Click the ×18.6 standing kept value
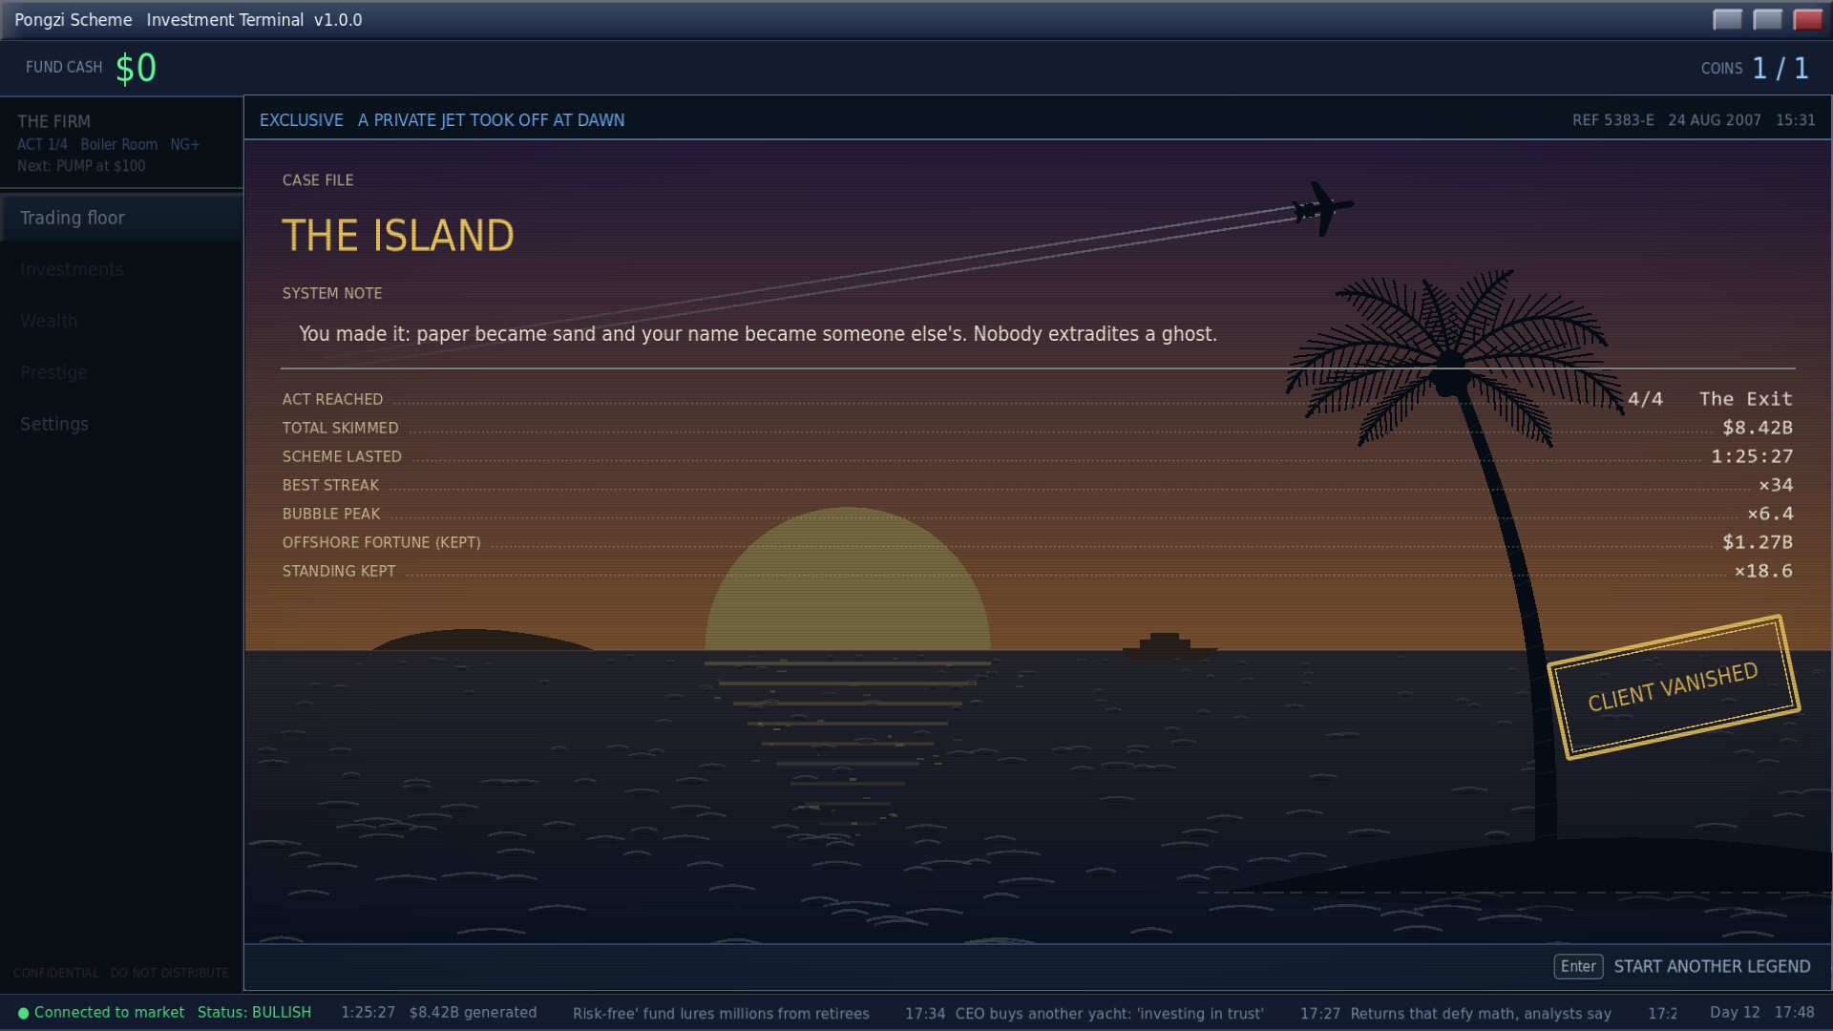 tap(1763, 571)
